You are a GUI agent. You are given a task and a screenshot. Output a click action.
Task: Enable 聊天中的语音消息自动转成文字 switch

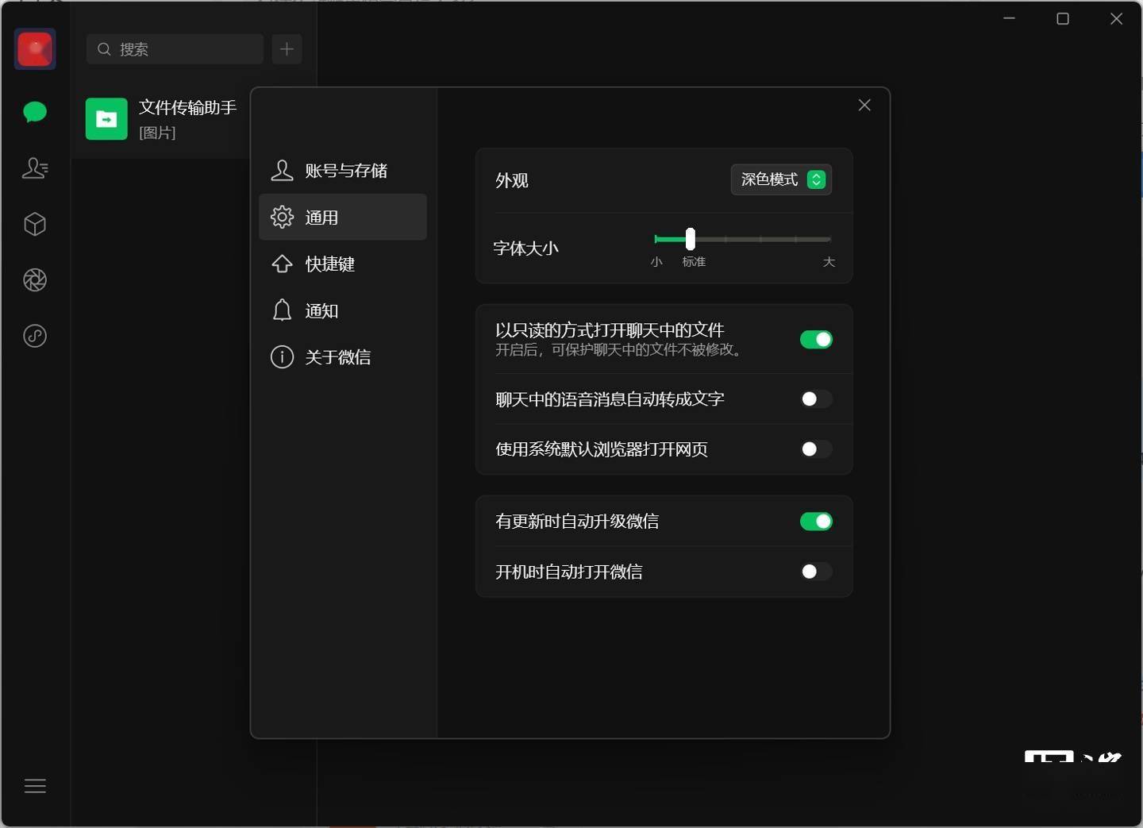816,399
